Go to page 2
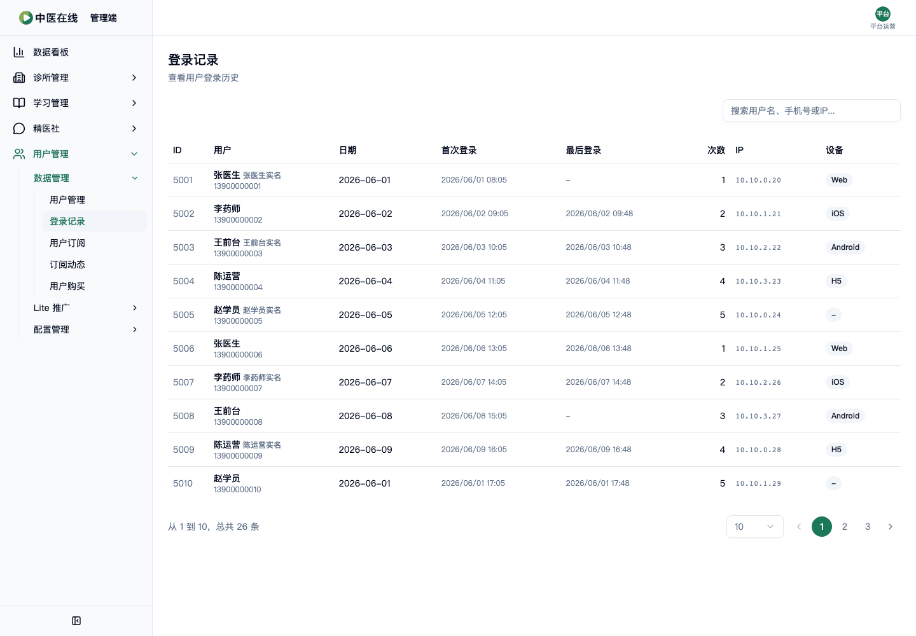The height and width of the screenshot is (636, 916). coord(845,527)
